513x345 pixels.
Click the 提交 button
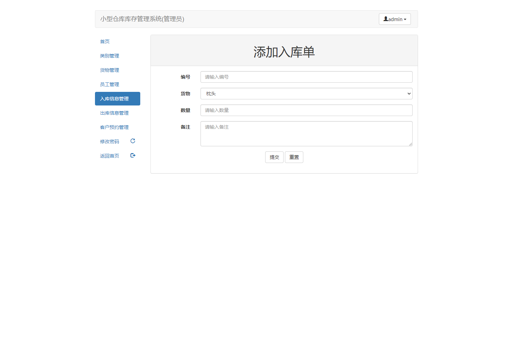(x=274, y=157)
